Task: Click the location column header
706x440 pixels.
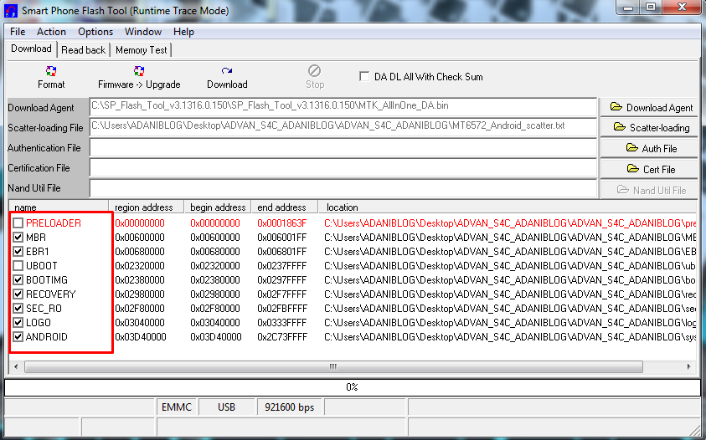Action: pos(508,207)
